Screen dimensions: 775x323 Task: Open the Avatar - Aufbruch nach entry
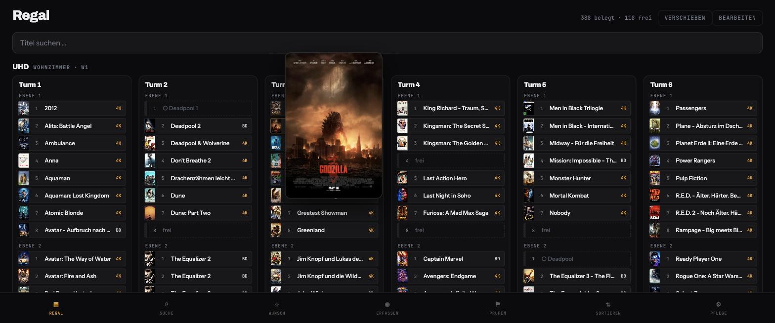72,230
